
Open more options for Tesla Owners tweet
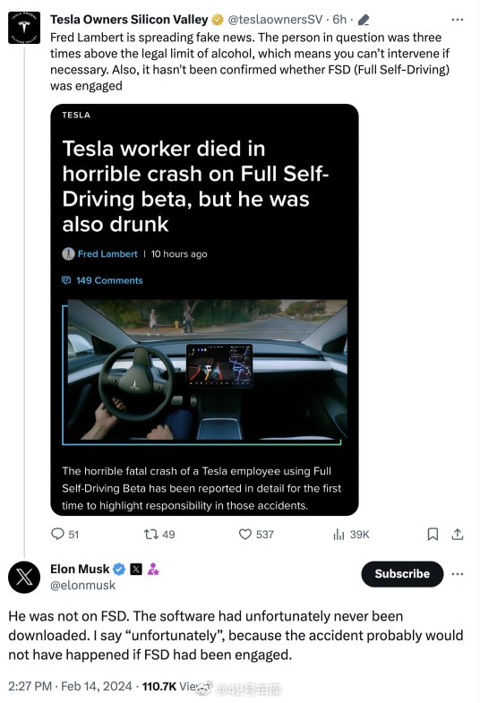coord(457,20)
